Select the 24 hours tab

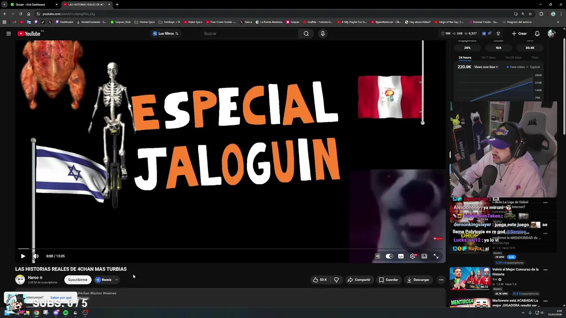click(465, 57)
